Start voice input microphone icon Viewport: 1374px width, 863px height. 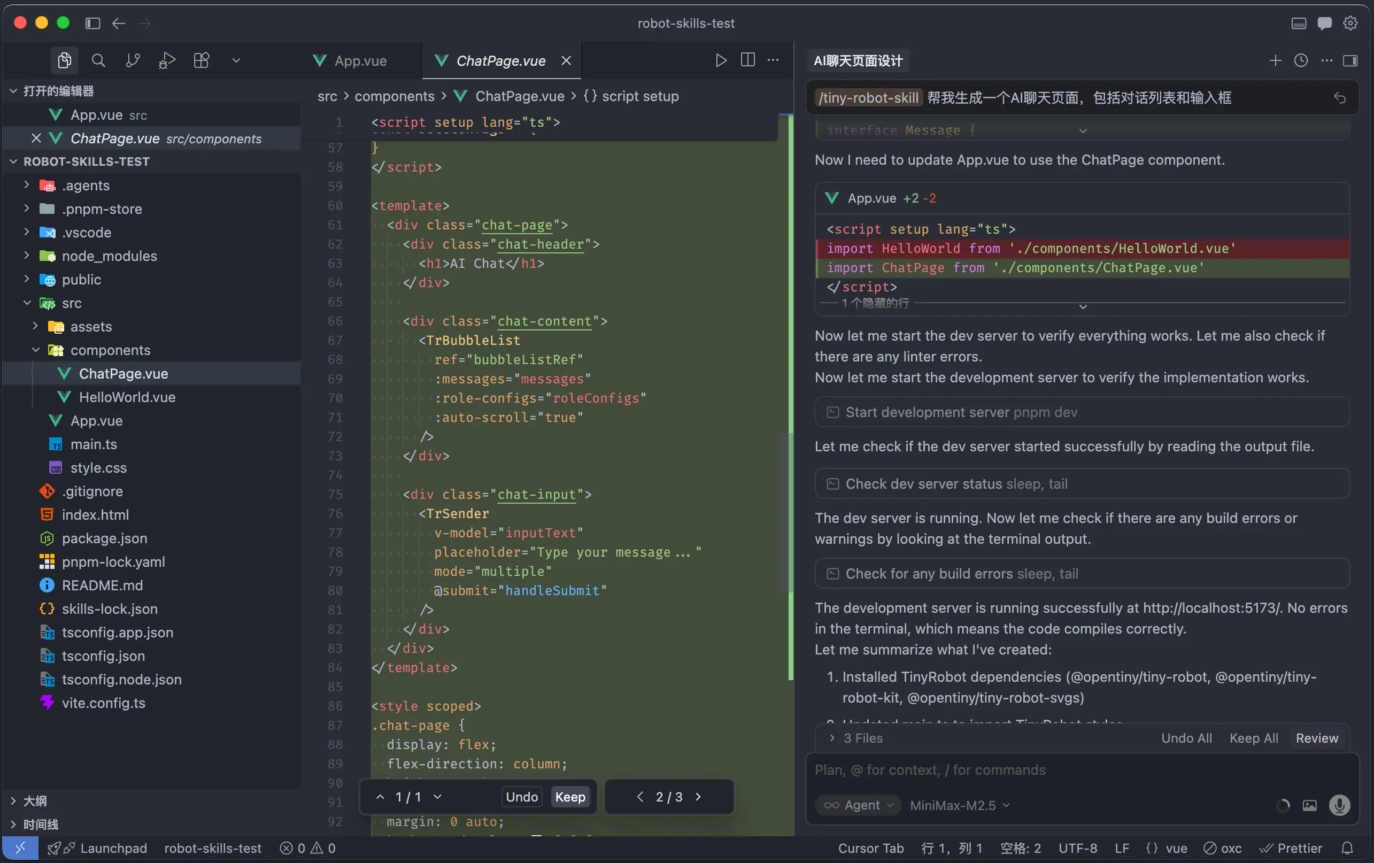pos(1339,805)
